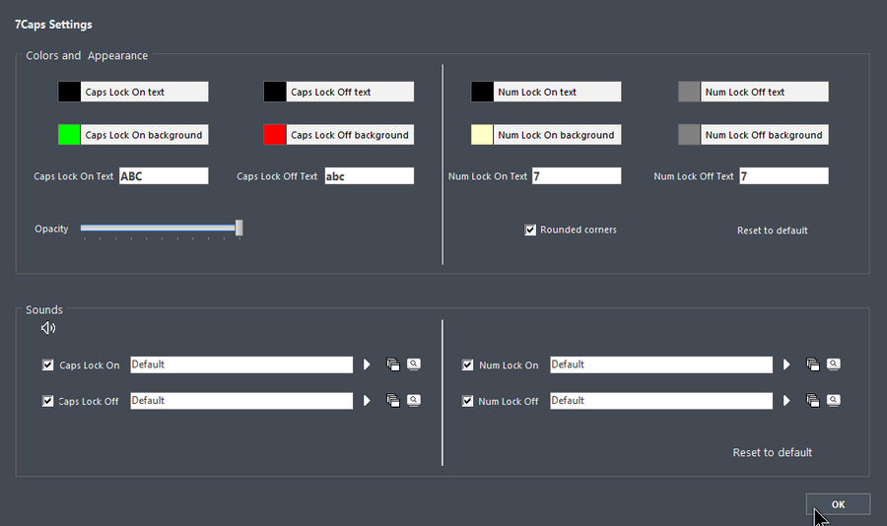Viewport: 887px width, 526px height.
Task: Edit the Num Lock On Text field
Action: [577, 176]
